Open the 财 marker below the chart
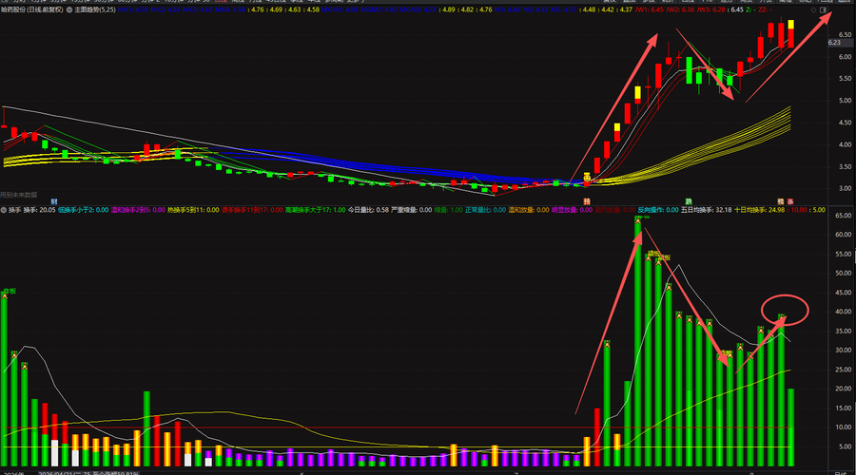Viewport: 856px width, 475px height. (54, 201)
